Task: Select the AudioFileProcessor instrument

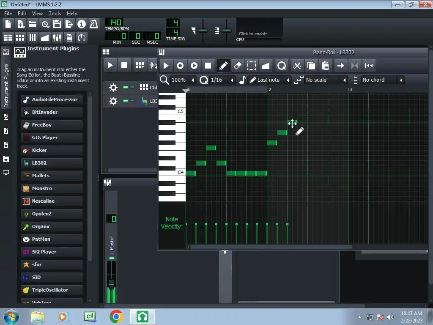Action: (x=52, y=99)
